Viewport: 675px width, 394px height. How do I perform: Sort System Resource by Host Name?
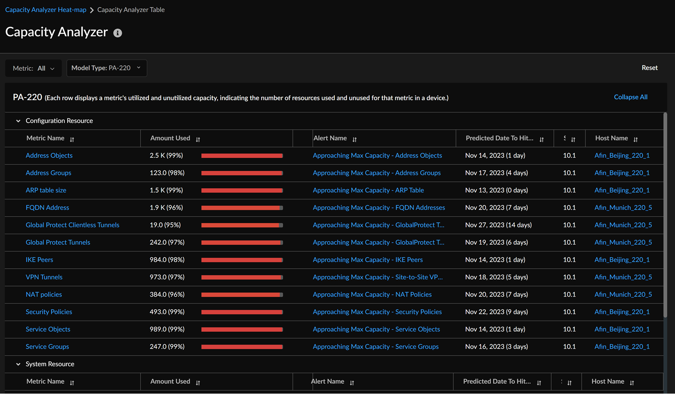pos(632,383)
